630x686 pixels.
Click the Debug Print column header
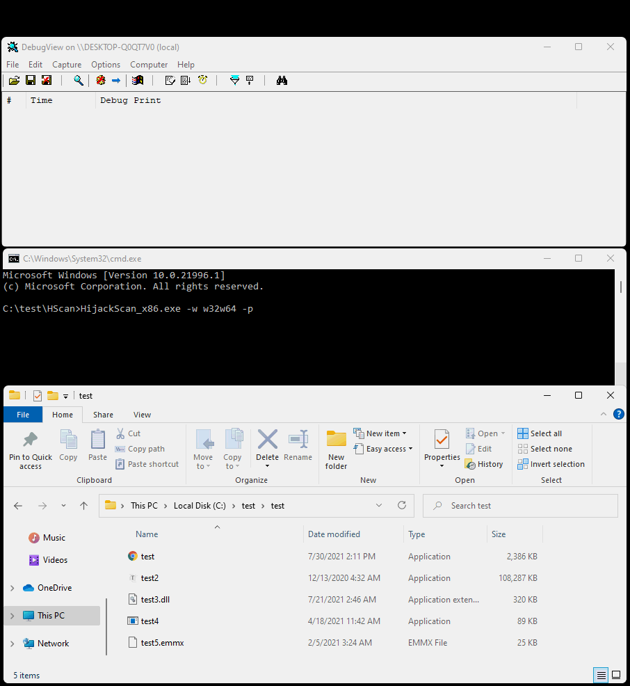336,100
